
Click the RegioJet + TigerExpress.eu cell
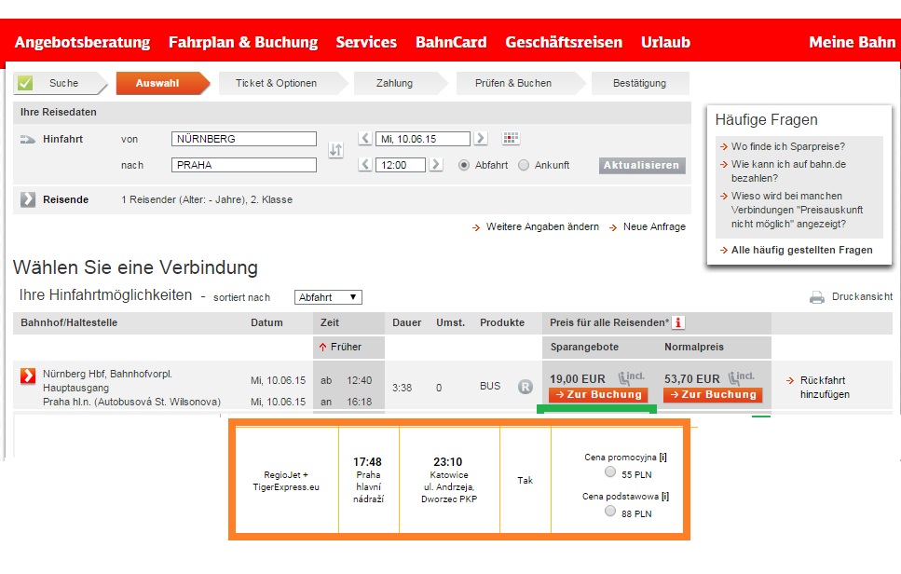pos(286,481)
